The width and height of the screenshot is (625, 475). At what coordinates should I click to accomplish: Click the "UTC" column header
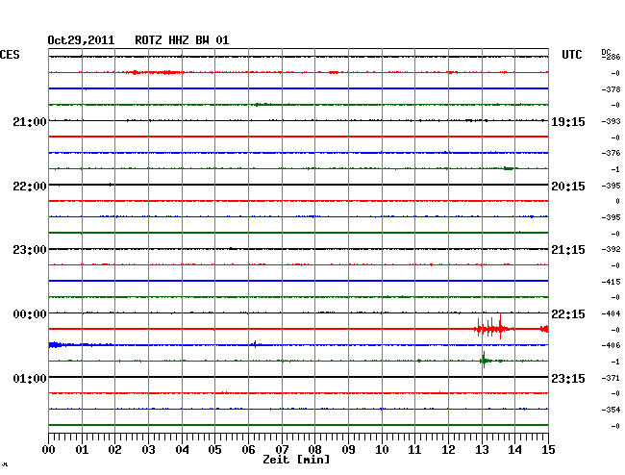click(x=571, y=55)
